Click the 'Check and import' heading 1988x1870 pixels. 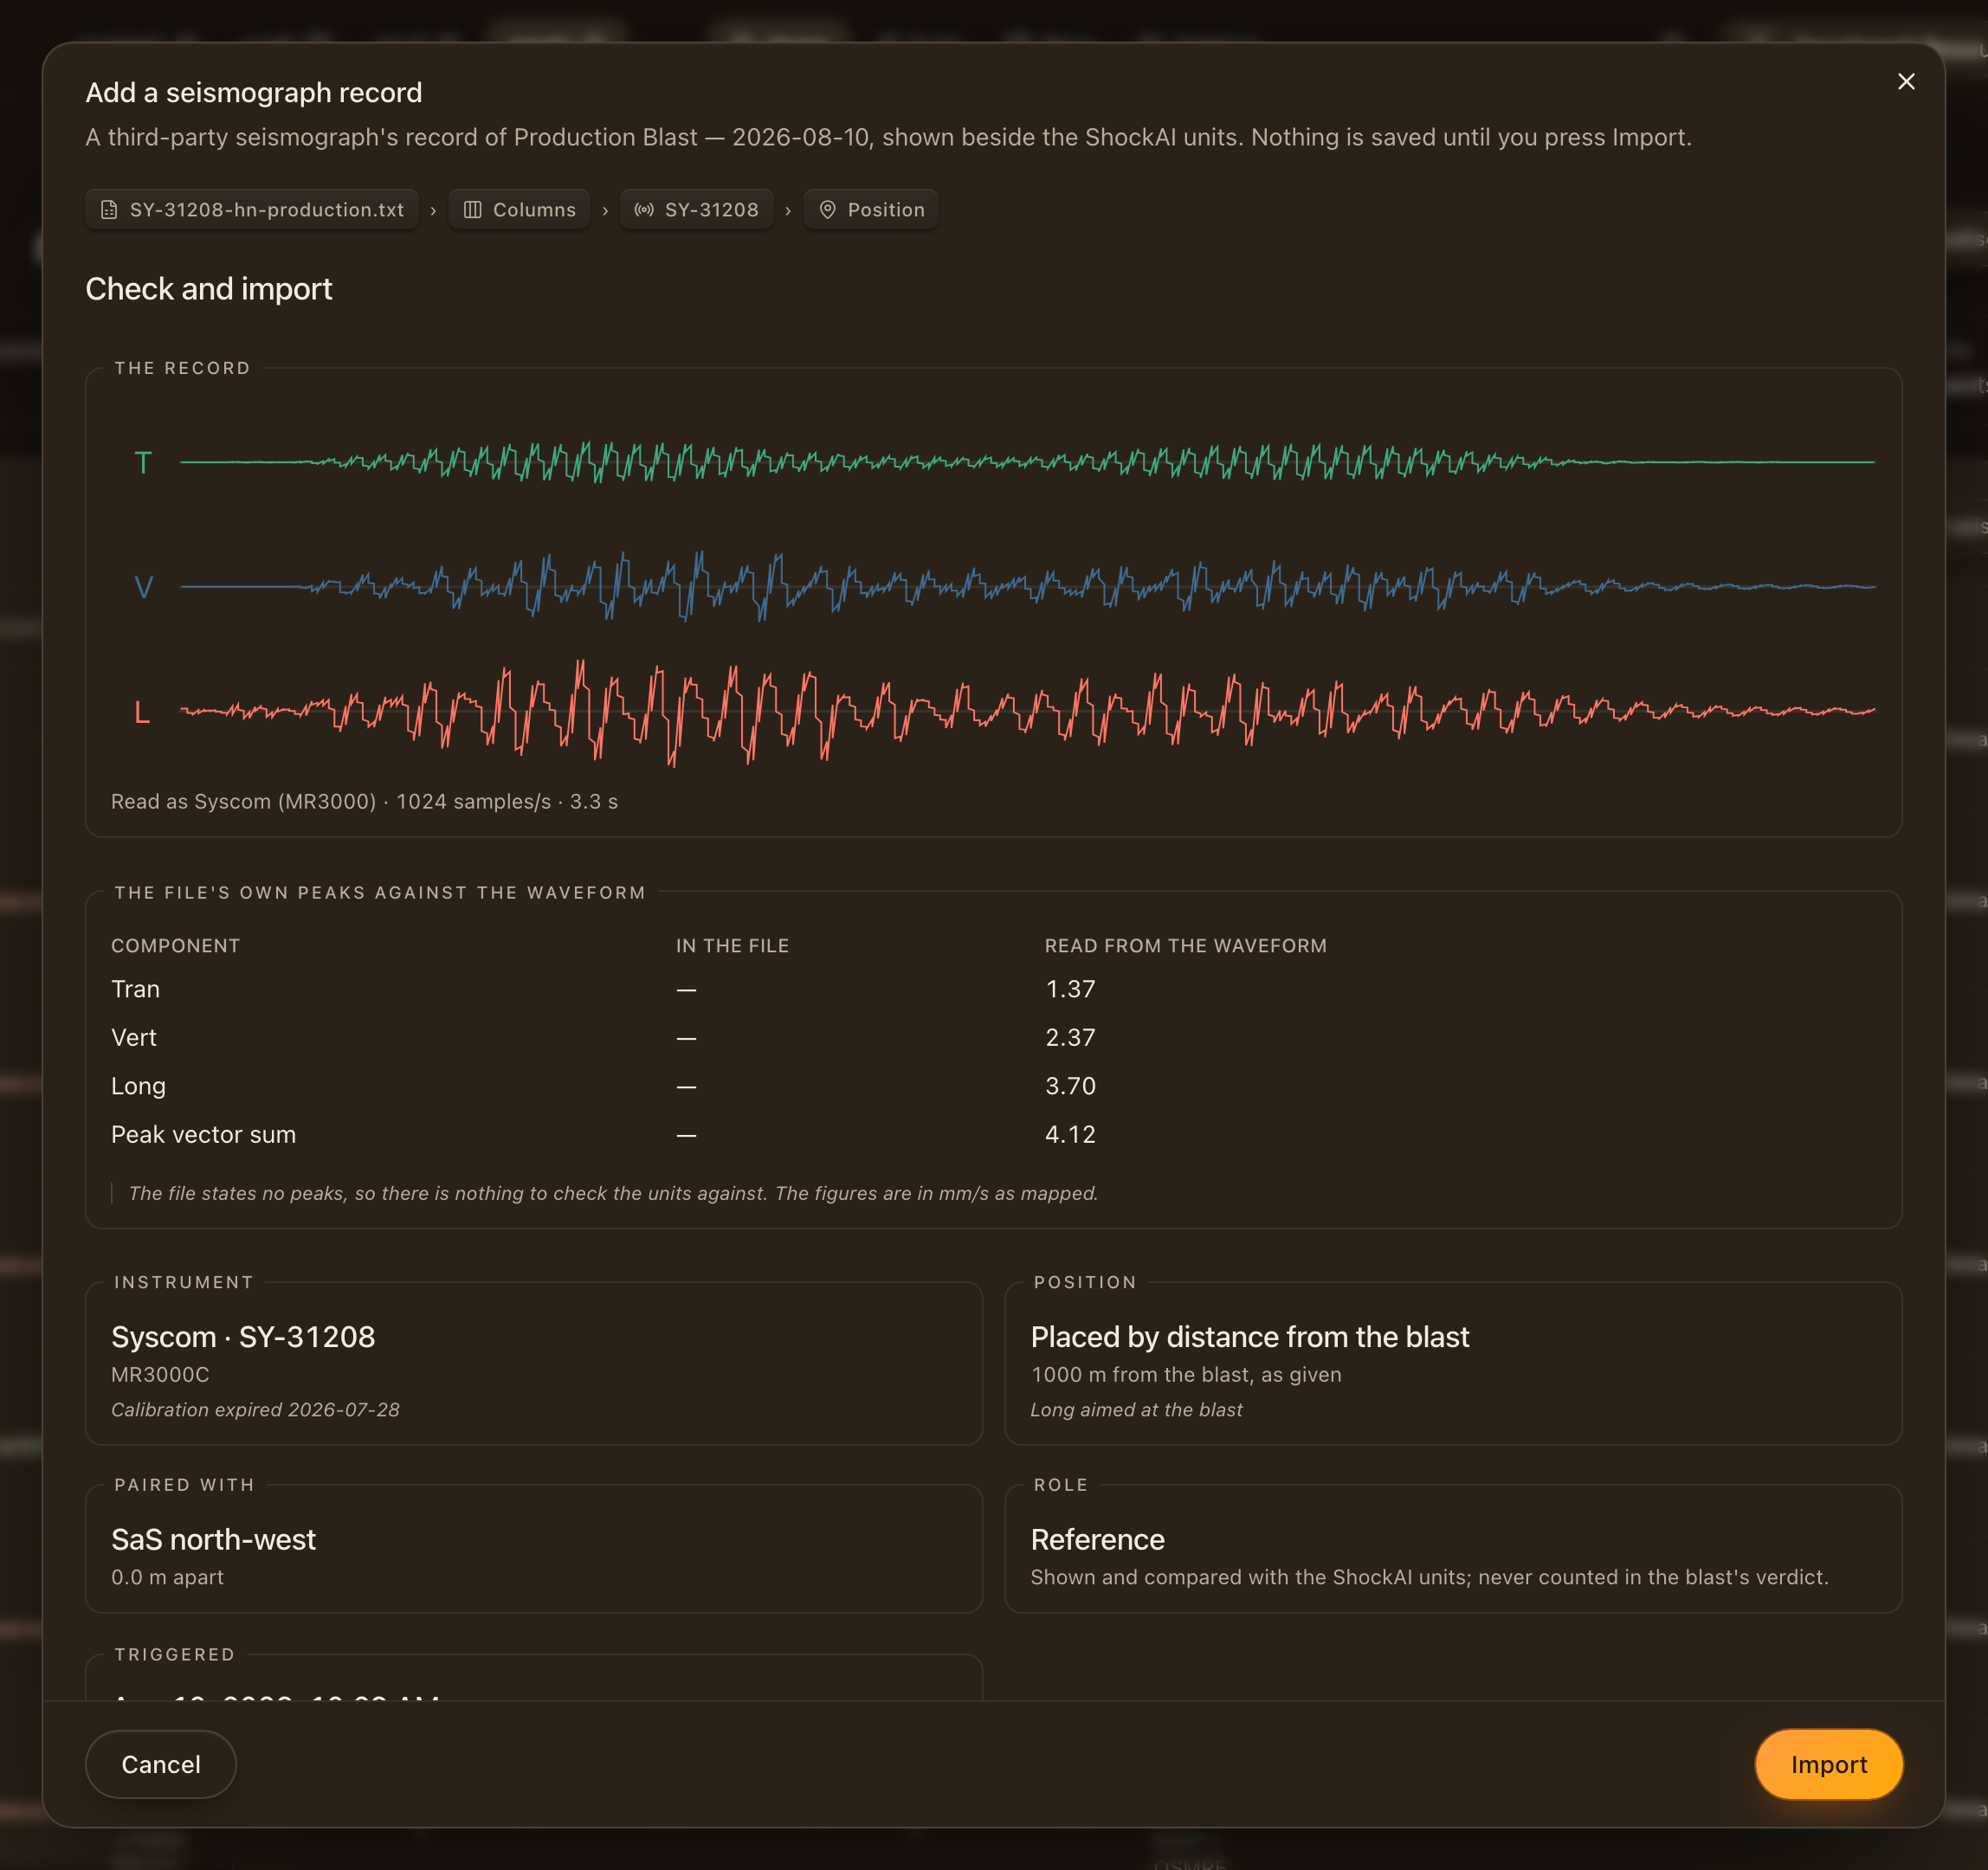(208, 289)
